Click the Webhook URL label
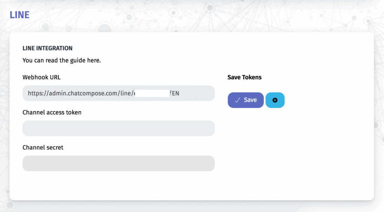The height and width of the screenshot is (212, 384). click(41, 77)
